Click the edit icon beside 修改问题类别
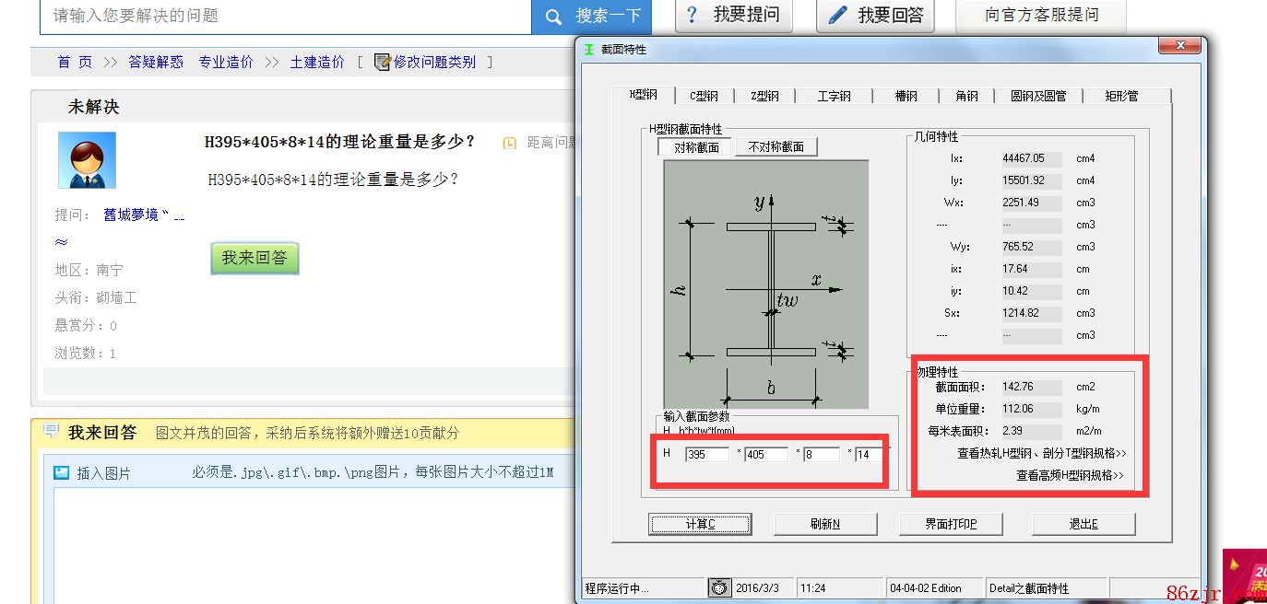Image resolution: width=1267 pixels, height=604 pixels. click(383, 62)
